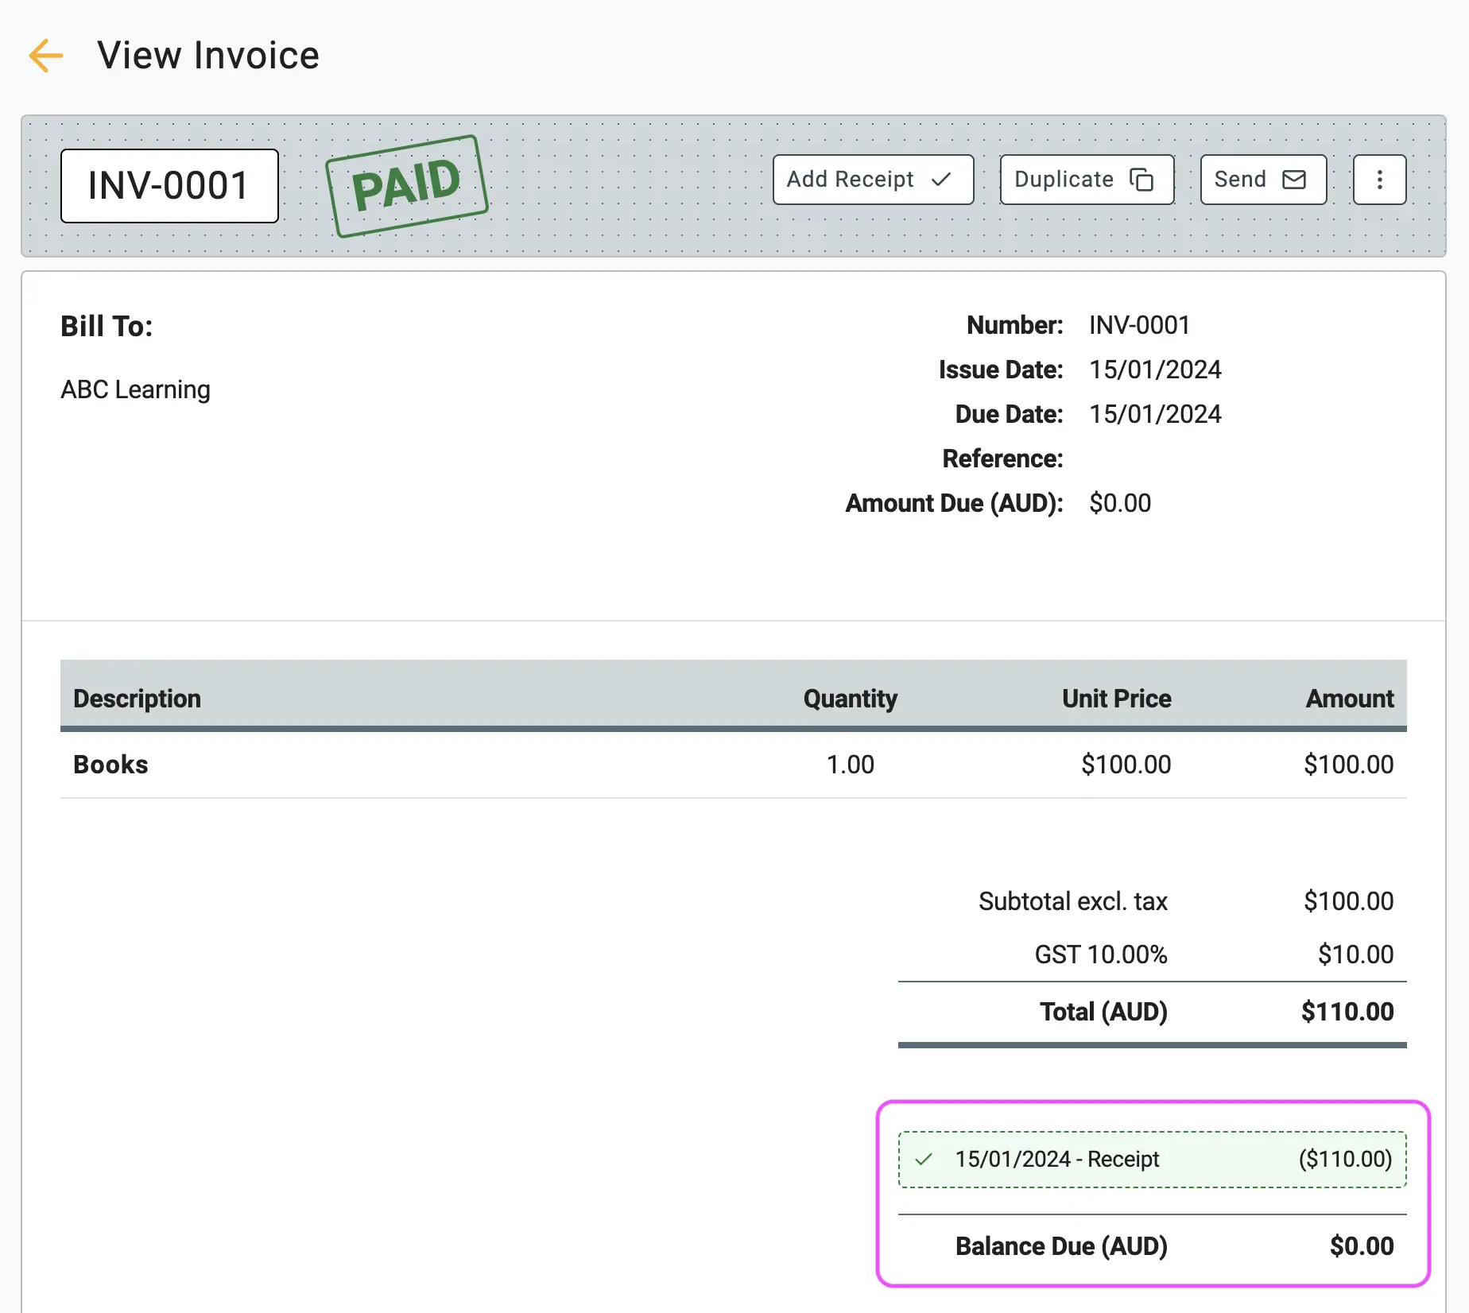Click the Number value INV-0001
Image resolution: width=1469 pixels, height=1313 pixels.
(1139, 325)
